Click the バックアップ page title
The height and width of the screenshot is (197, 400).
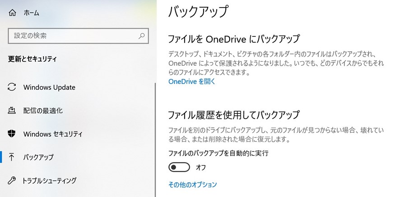pos(198,12)
